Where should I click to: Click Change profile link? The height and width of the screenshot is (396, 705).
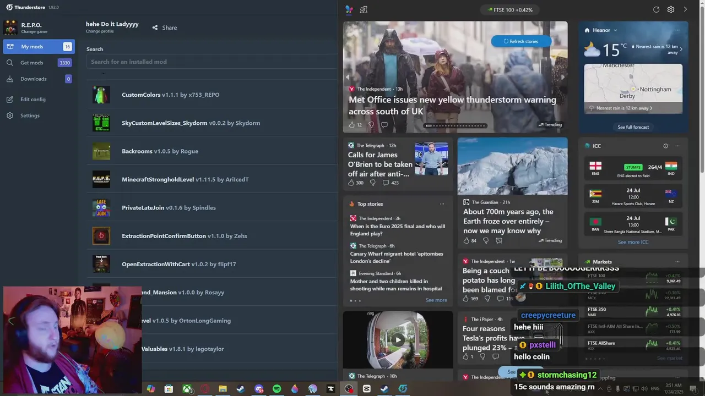coord(100,31)
